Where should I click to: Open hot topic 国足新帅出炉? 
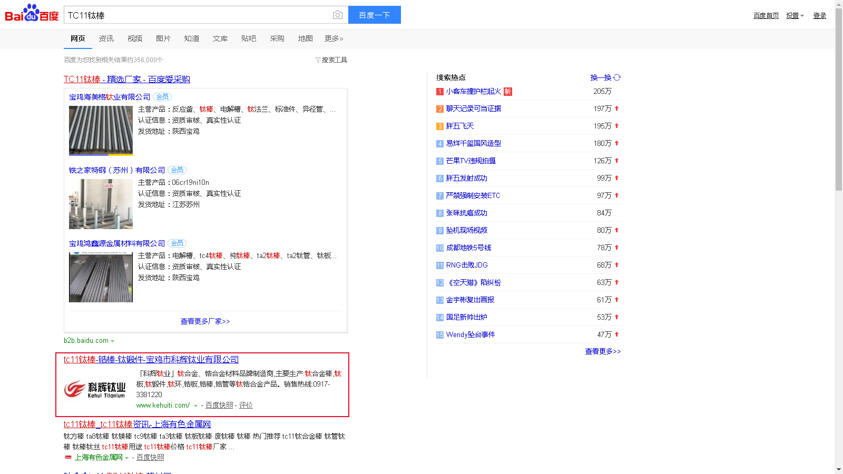pos(467,317)
